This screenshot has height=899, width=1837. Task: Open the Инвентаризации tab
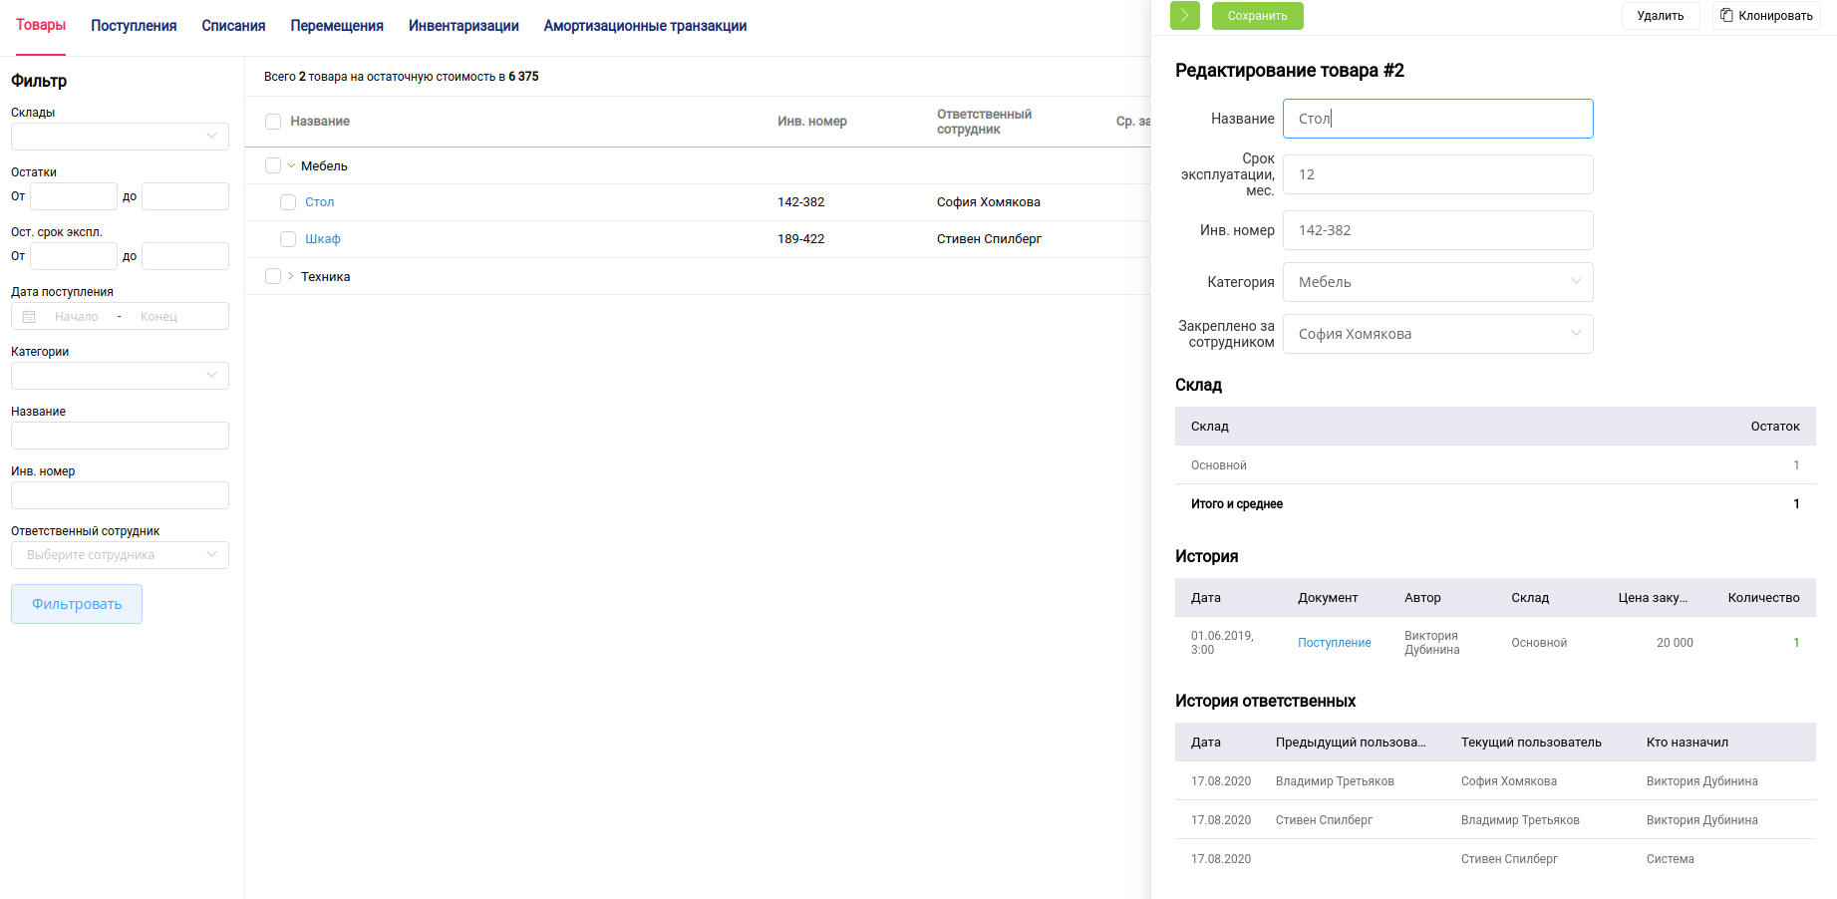pos(463,26)
